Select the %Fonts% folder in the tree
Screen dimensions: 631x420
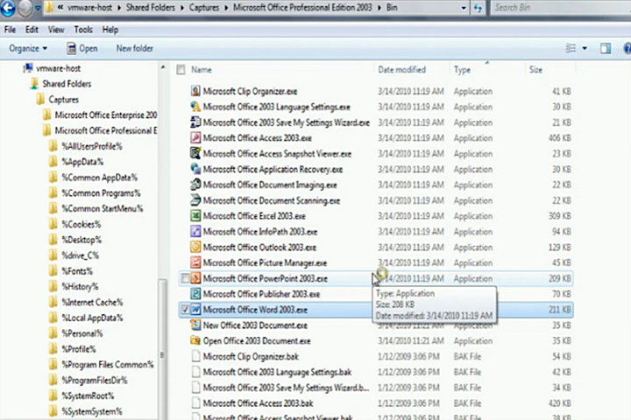[x=77, y=271]
